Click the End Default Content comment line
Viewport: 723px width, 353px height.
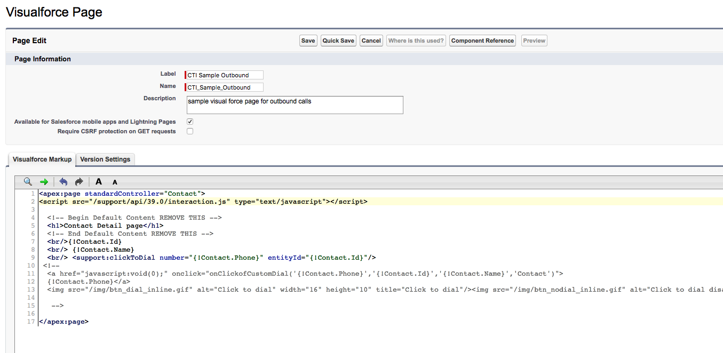pyautogui.click(x=130, y=234)
